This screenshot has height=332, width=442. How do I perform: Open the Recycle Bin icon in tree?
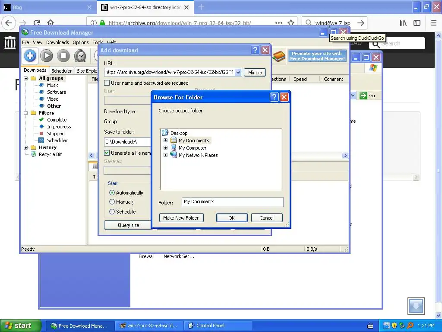34,154
